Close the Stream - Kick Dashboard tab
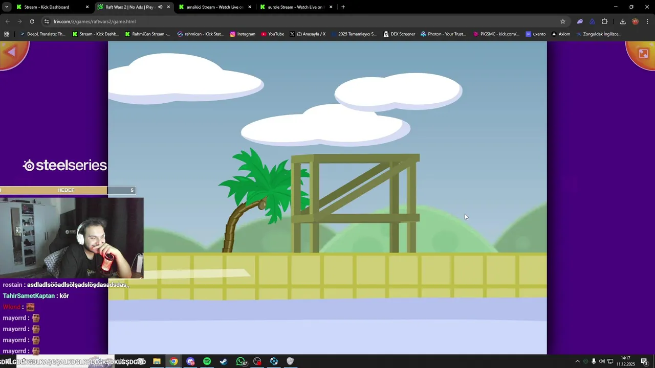This screenshot has width=655, height=368. [87, 7]
